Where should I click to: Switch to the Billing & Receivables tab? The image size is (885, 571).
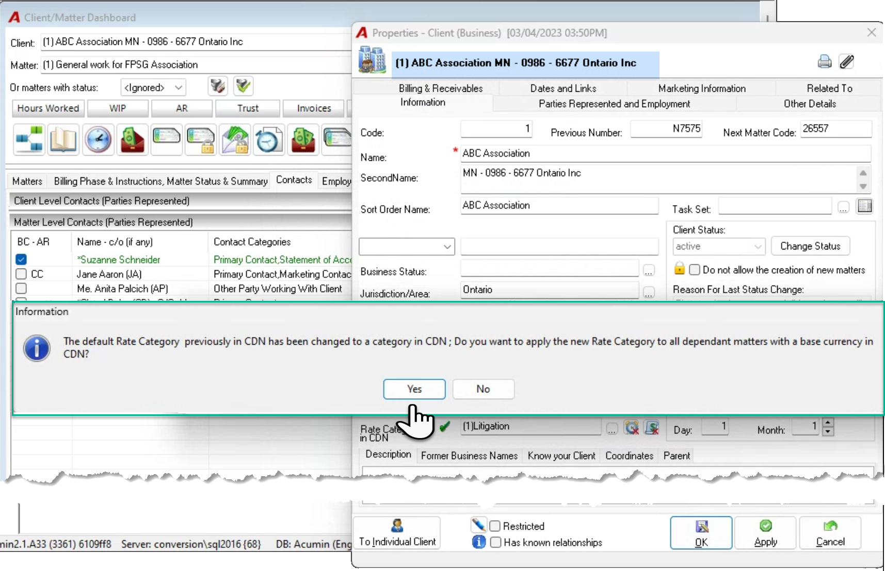coord(441,88)
